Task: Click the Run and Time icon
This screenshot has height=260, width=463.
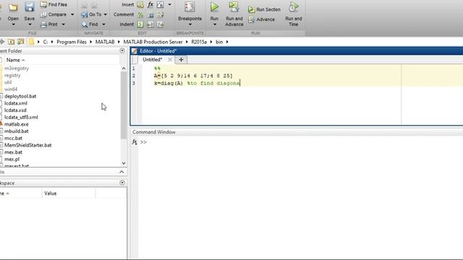Action: pyautogui.click(x=293, y=7)
